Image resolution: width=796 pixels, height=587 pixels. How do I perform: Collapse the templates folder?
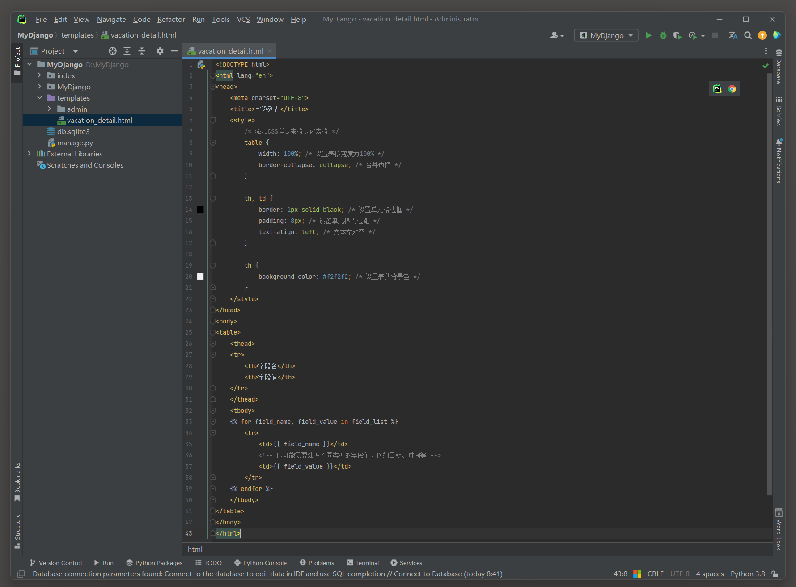(39, 98)
